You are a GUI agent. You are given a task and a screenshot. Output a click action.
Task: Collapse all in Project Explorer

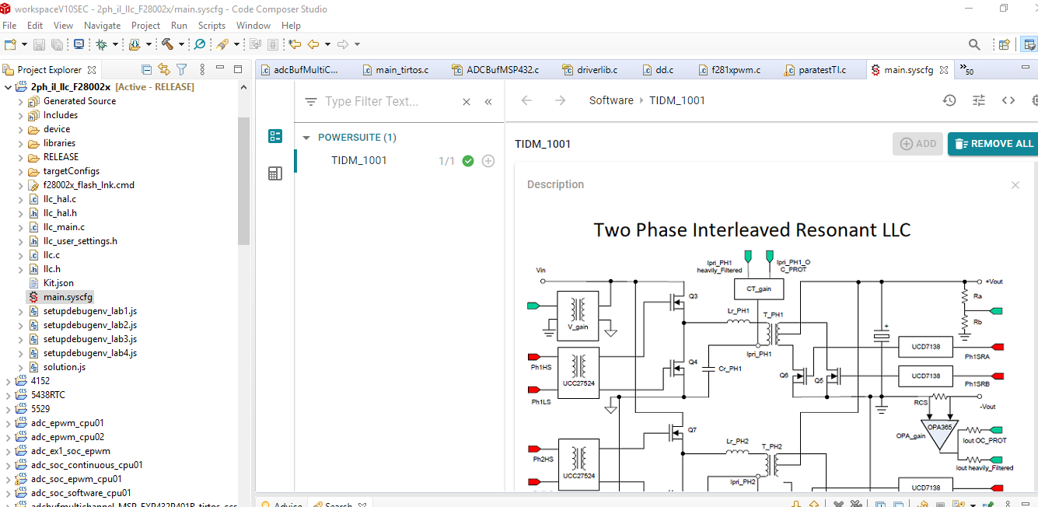[x=147, y=69]
